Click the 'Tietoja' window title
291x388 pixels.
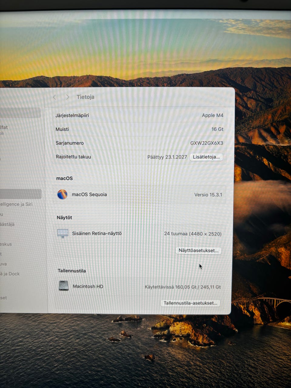pyautogui.click(x=85, y=97)
